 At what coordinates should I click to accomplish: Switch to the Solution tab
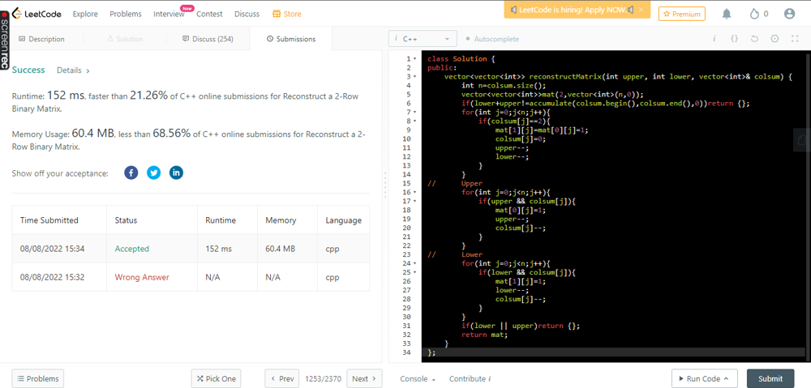(x=125, y=39)
